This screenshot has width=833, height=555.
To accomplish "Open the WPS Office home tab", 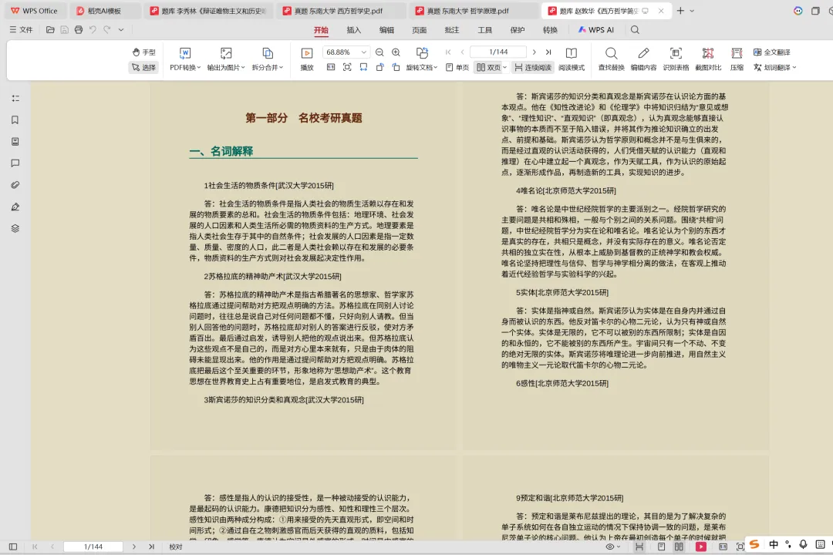I will coord(35,11).
